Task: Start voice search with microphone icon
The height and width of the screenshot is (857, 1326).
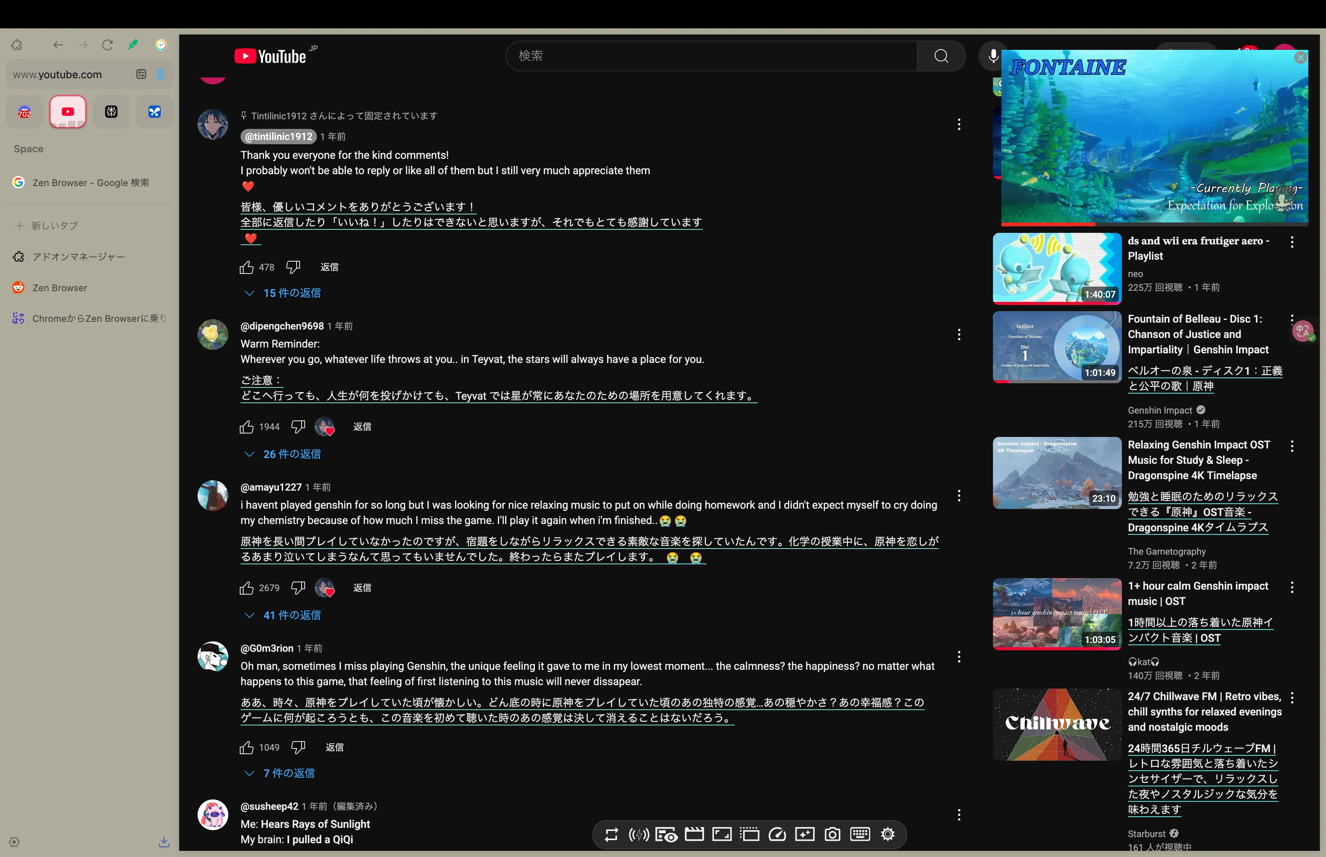Action: coord(993,56)
